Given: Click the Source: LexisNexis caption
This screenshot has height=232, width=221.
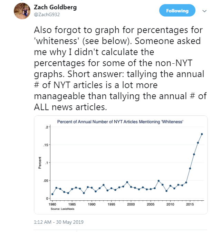Looking at the screenshot, I should [63, 209].
